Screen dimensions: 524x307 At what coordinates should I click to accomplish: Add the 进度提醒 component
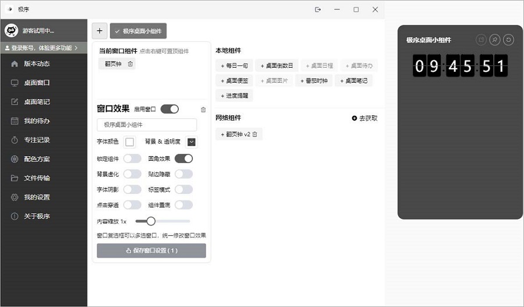[x=234, y=96]
